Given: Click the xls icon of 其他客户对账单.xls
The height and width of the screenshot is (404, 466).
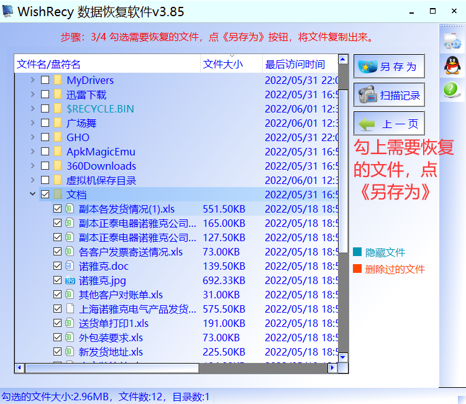Looking at the screenshot, I should [70, 294].
